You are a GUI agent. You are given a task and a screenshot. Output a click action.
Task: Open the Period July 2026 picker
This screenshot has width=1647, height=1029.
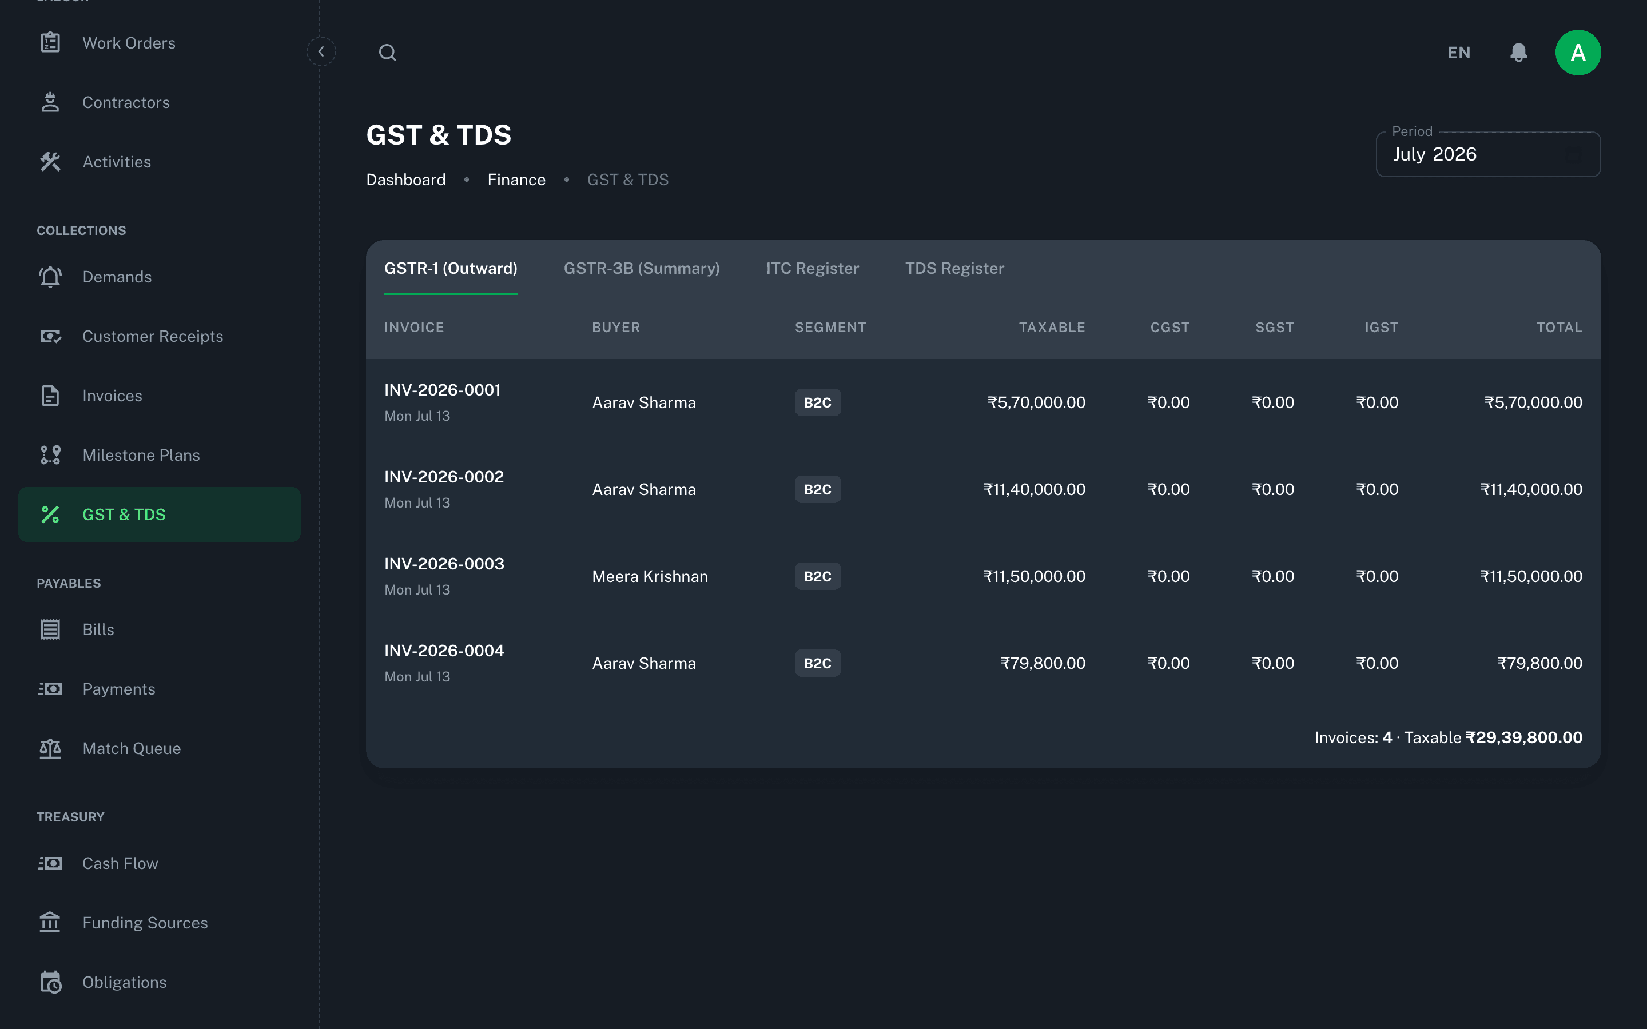click(1488, 154)
